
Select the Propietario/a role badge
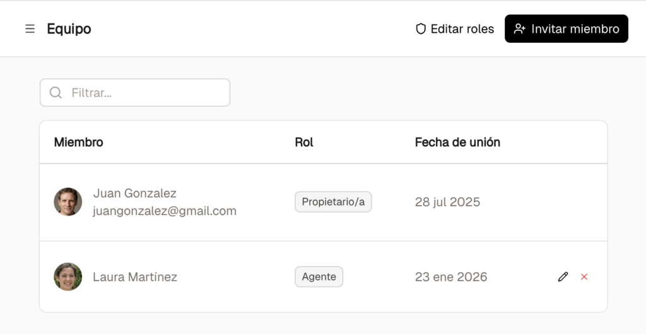tap(333, 202)
